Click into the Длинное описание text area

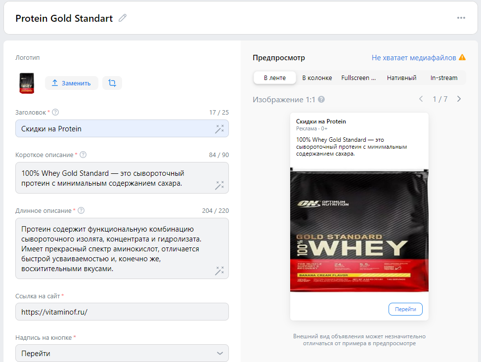[x=122, y=248]
